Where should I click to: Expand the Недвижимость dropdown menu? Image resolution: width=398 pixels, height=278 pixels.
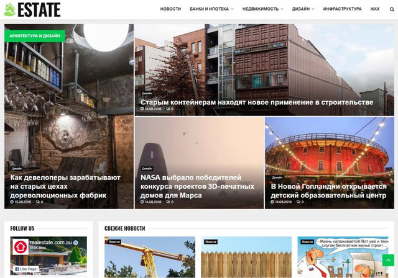coord(262,9)
